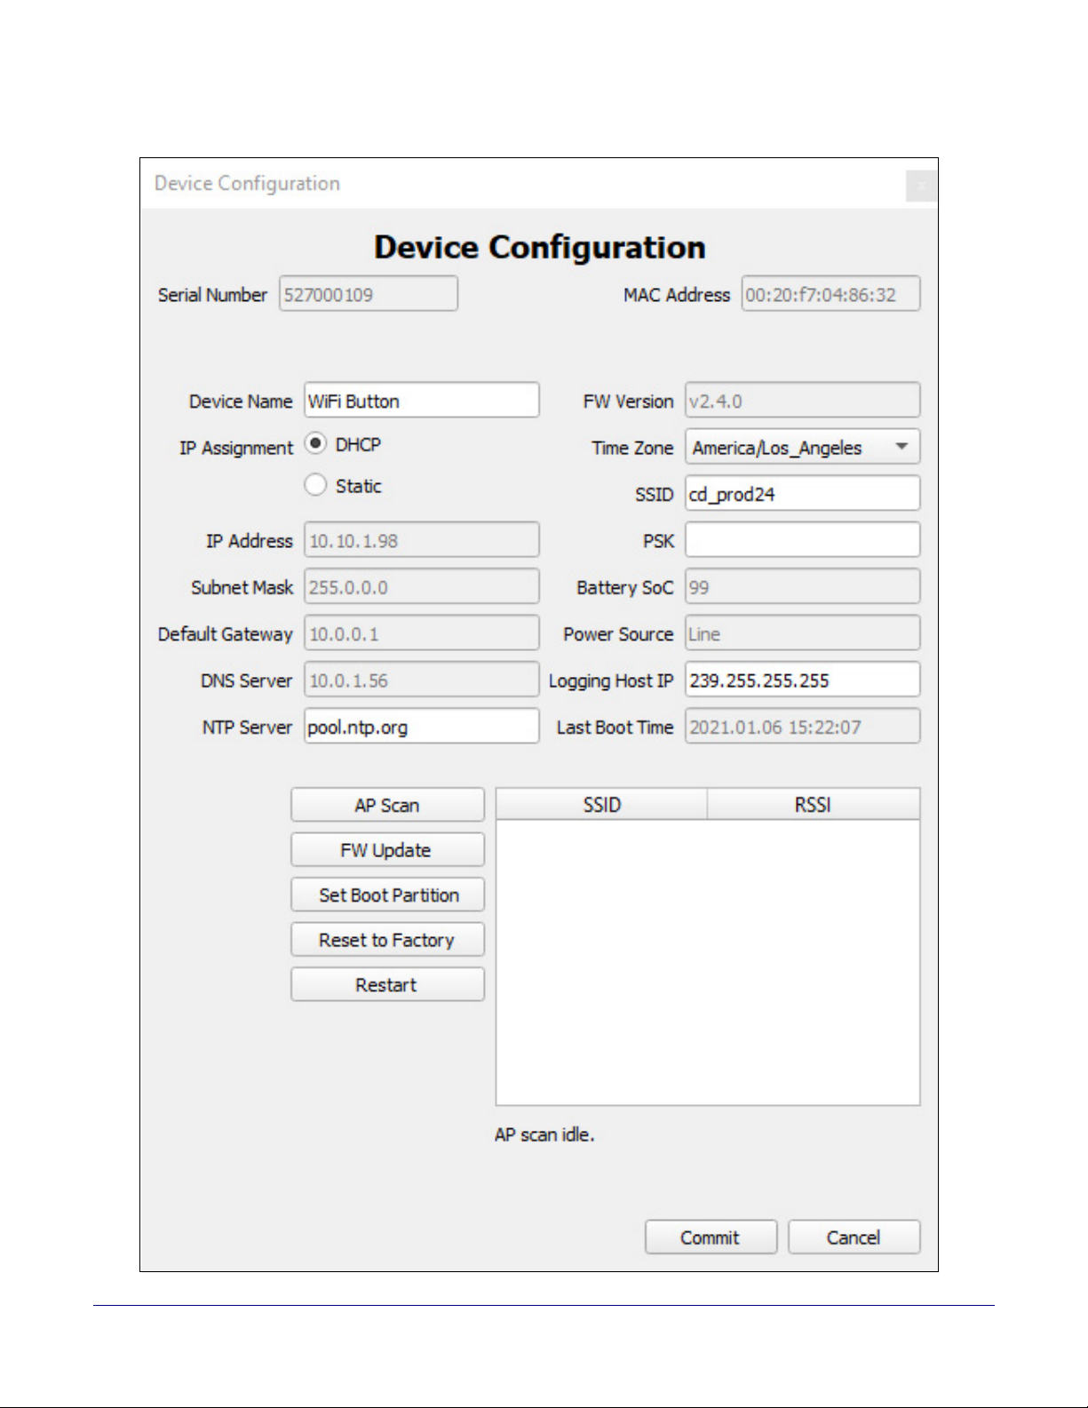Viewport: 1088px width, 1408px height.
Task: Click the Last Boot Time field
Action: coord(802,727)
